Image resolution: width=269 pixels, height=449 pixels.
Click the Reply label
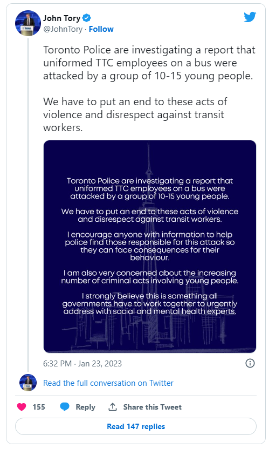(85, 407)
